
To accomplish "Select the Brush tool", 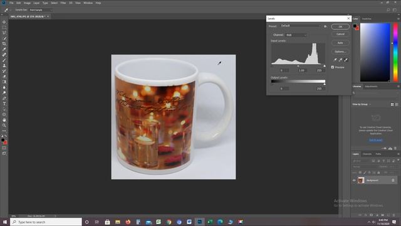I will tap(4, 60).
